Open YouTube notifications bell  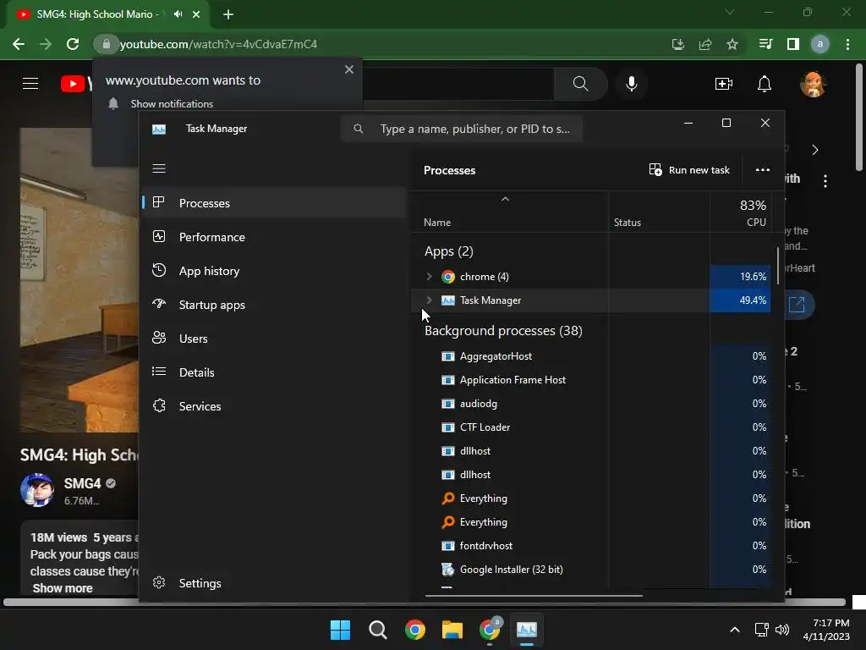(x=765, y=84)
